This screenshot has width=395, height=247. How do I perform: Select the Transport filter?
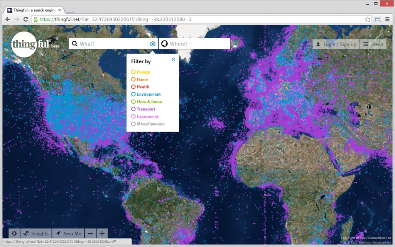click(x=143, y=109)
